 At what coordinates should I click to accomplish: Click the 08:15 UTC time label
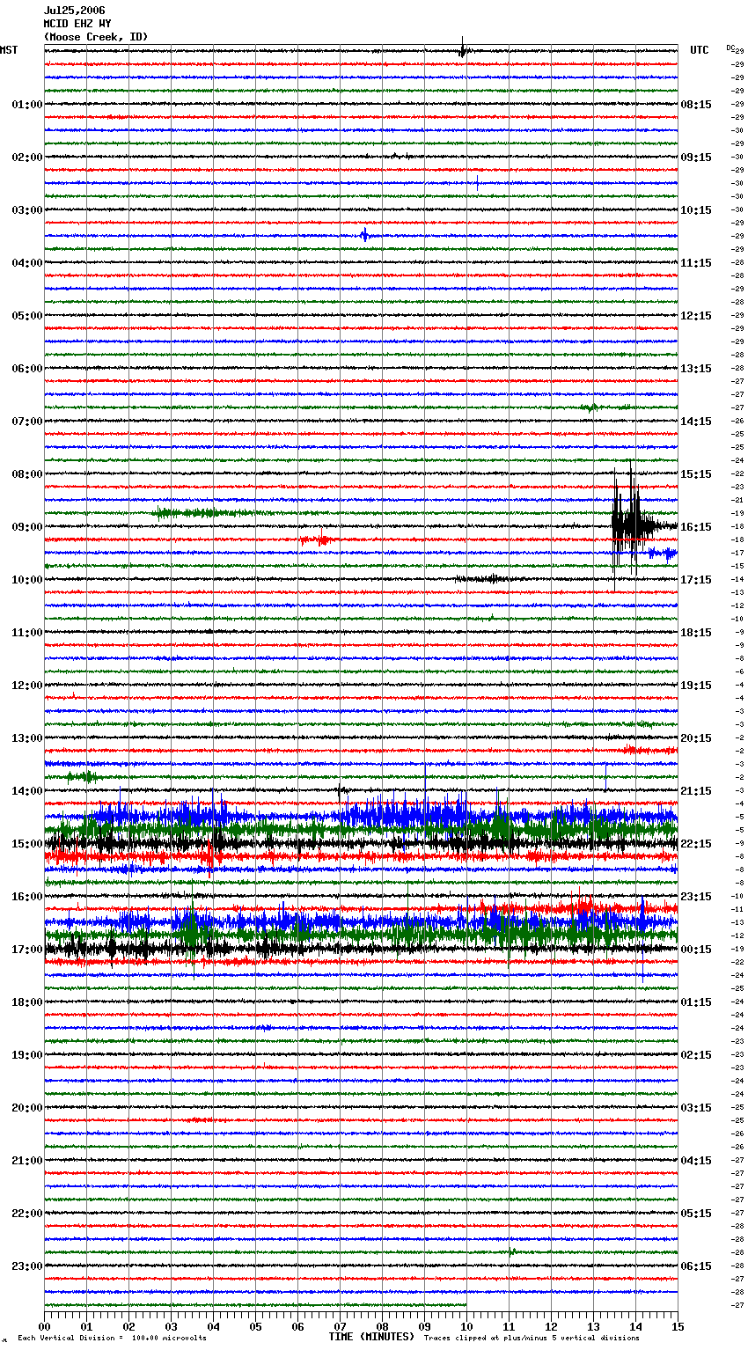click(x=696, y=105)
